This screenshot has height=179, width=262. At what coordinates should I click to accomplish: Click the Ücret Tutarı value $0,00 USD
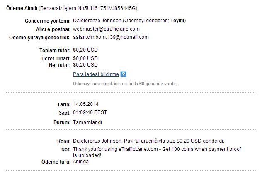[85, 58]
